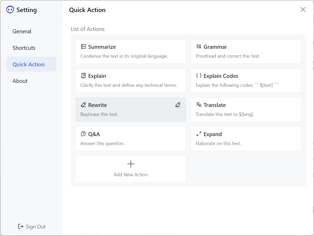Open the General settings tab
Viewport: 314px width, 236px height.
tap(31, 31)
